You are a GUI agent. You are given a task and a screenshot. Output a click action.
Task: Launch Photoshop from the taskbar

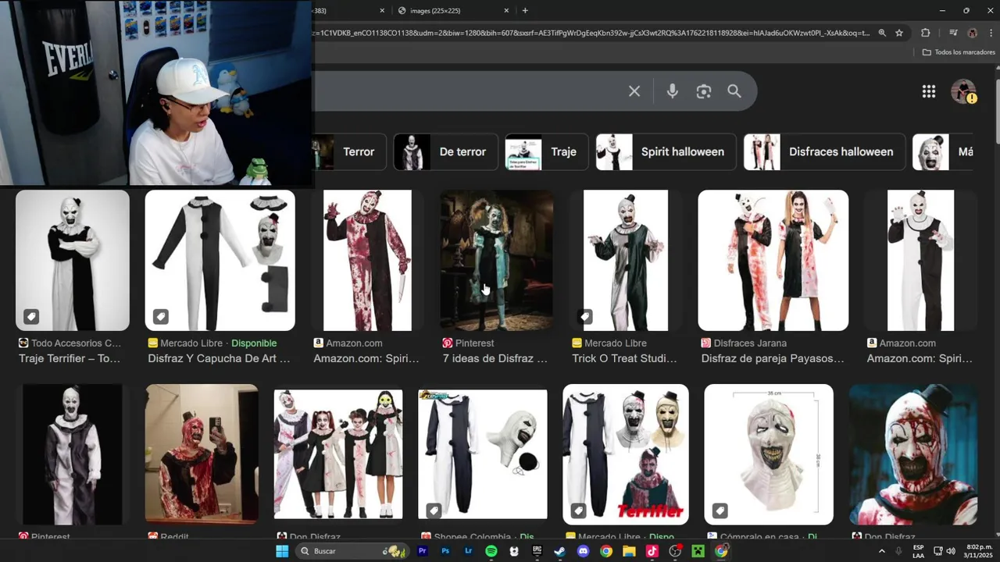445,551
